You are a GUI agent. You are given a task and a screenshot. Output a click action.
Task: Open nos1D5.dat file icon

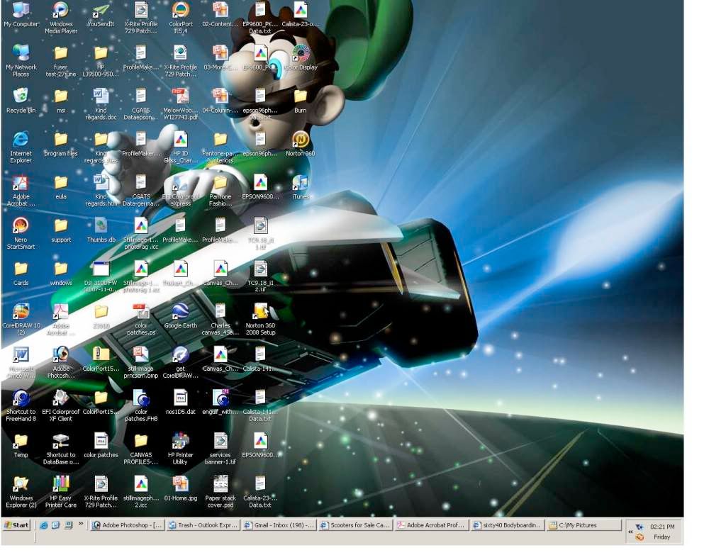click(x=181, y=402)
